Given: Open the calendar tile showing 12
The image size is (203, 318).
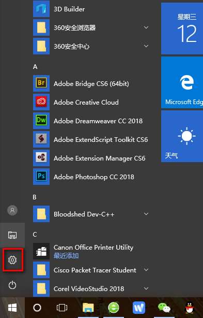Looking at the screenshot, I should 182,28.
